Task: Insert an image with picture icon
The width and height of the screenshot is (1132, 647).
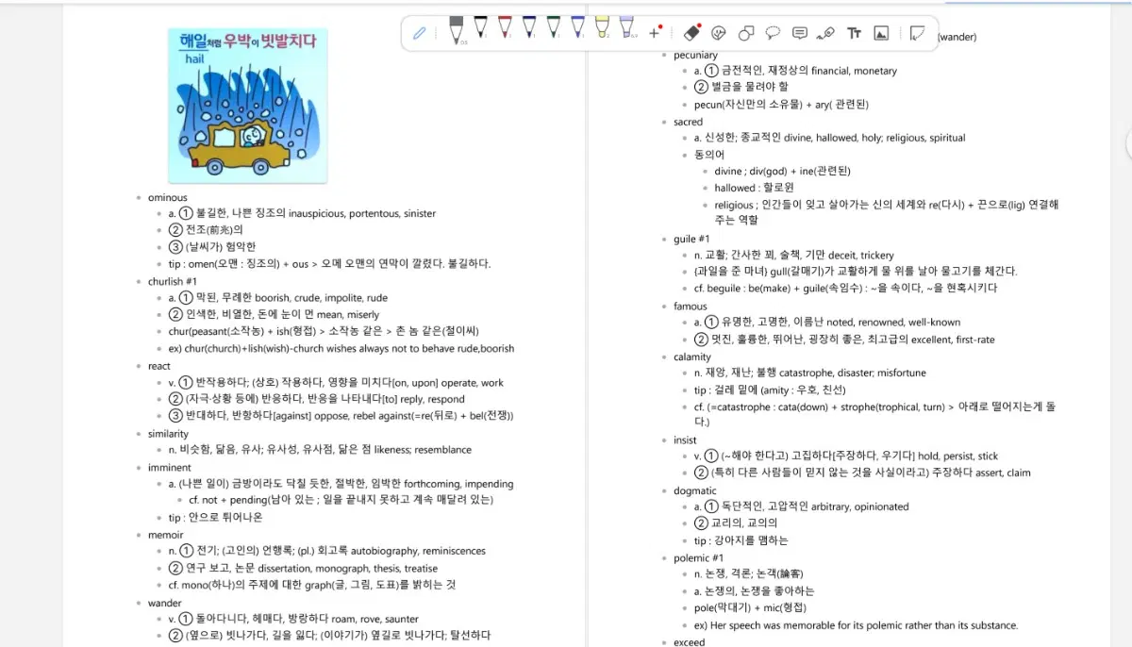Action: coord(881,33)
